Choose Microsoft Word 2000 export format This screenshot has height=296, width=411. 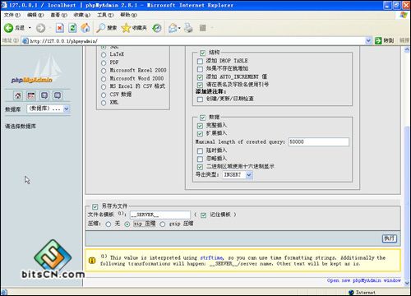coord(104,79)
